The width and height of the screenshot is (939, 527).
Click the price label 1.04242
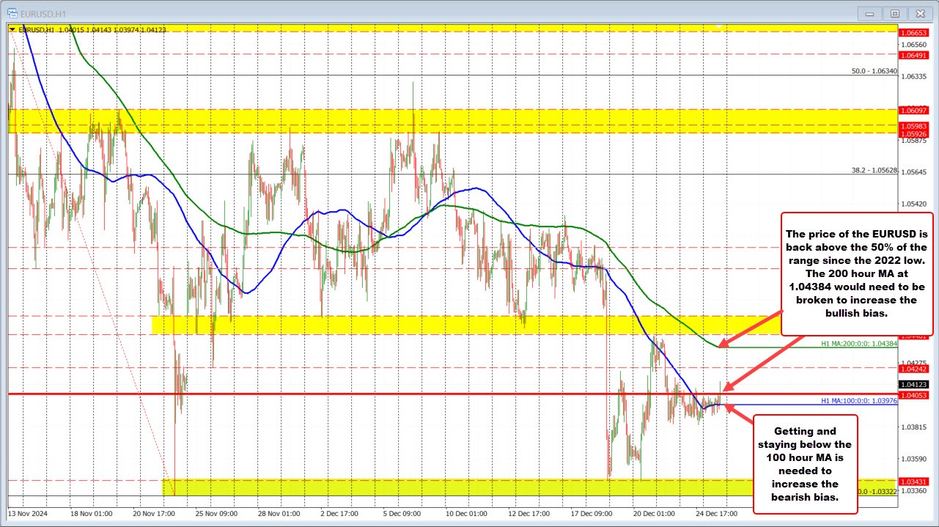(x=915, y=370)
